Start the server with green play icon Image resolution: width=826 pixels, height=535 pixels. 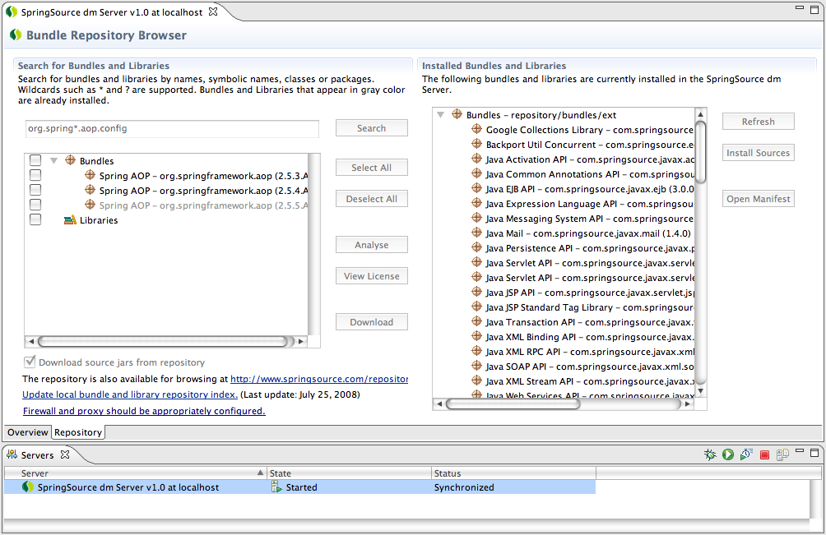tap(728, 454)
